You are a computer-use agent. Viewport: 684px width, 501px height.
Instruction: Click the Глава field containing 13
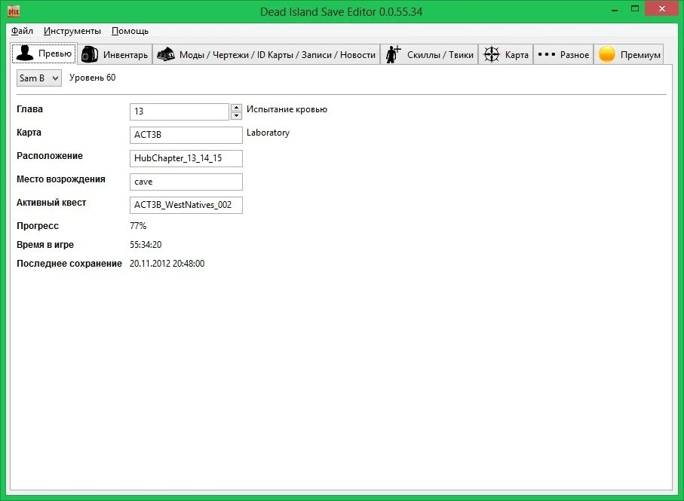tap(179, 112)
